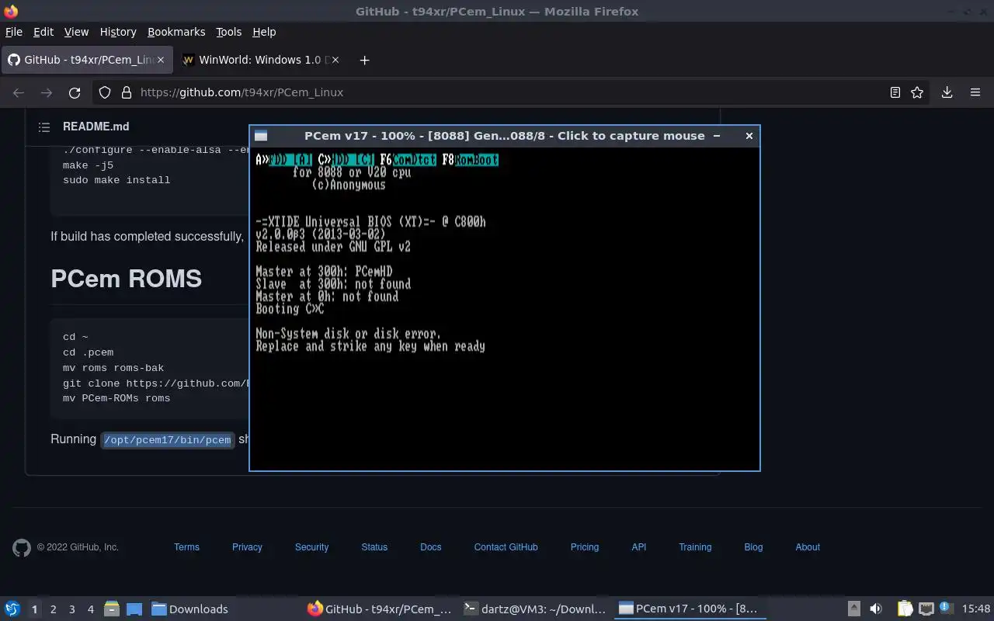The image size is (994, 621).
Task: Click the site lock padlock icon
Action: (x=127, y=92)
